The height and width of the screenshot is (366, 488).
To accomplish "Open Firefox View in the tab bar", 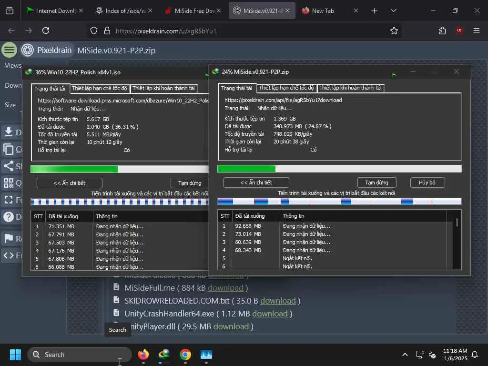I will coord(10,10).
